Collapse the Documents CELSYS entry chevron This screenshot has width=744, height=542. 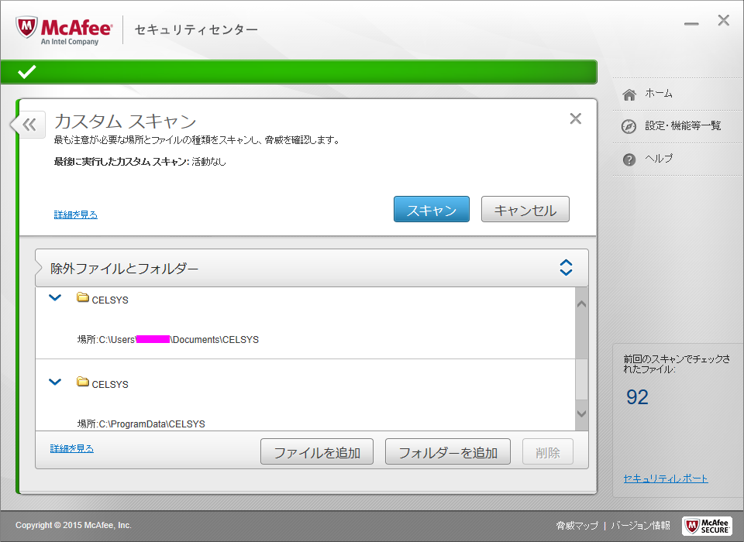pyautogui.click(x=55, y=298)
